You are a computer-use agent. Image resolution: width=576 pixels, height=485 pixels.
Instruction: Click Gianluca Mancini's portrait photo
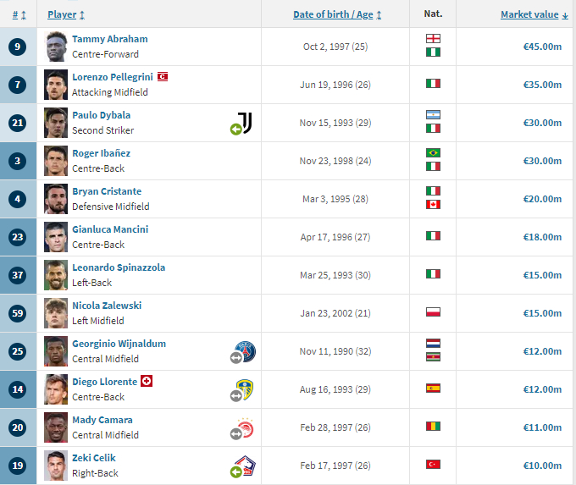56,237
